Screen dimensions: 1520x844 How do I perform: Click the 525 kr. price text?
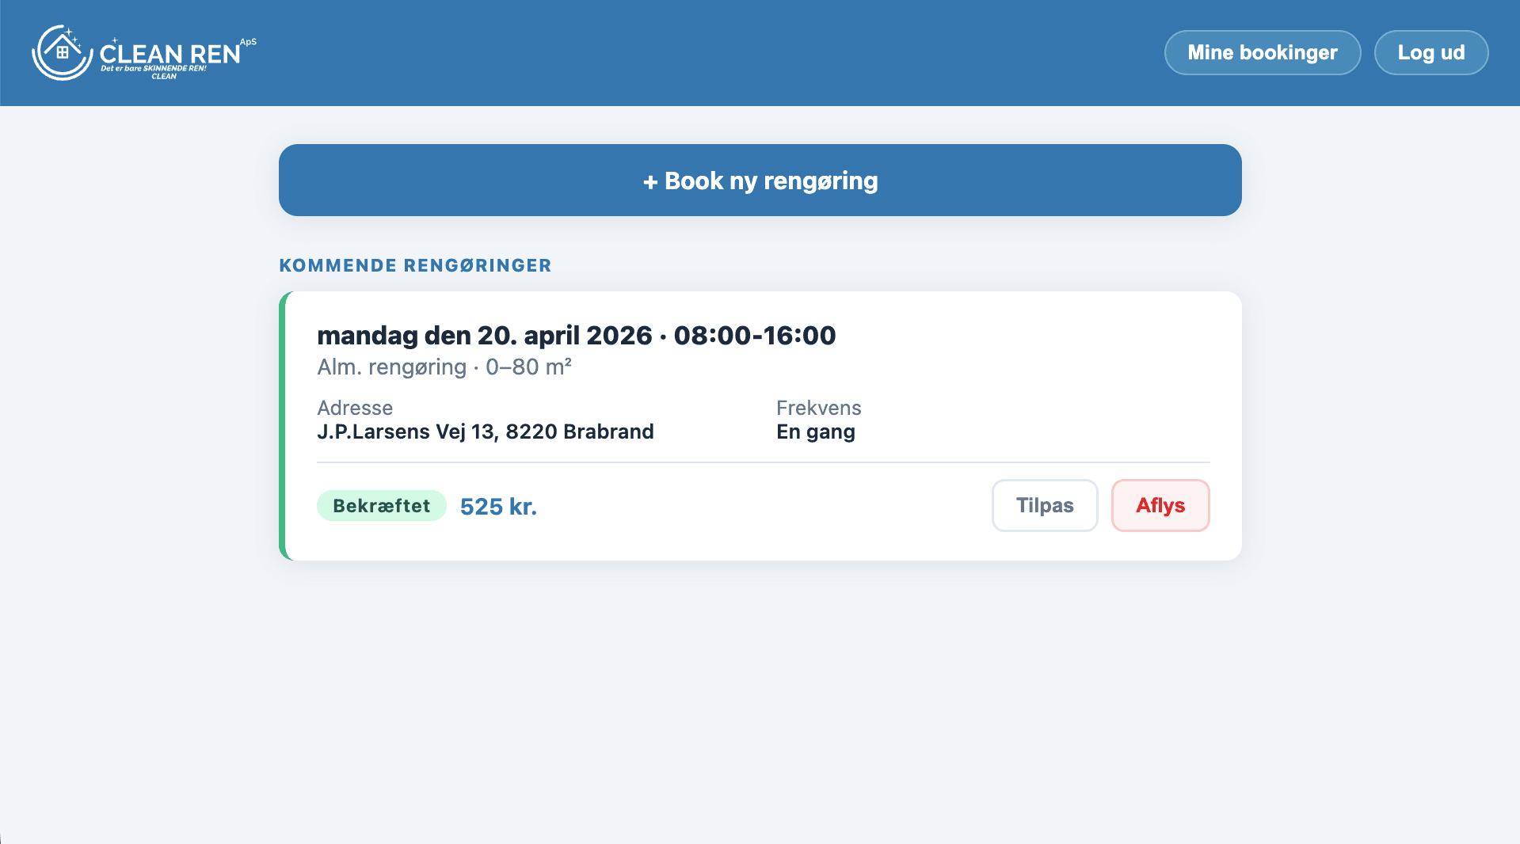pyautogui.click(x=498, y=507)
